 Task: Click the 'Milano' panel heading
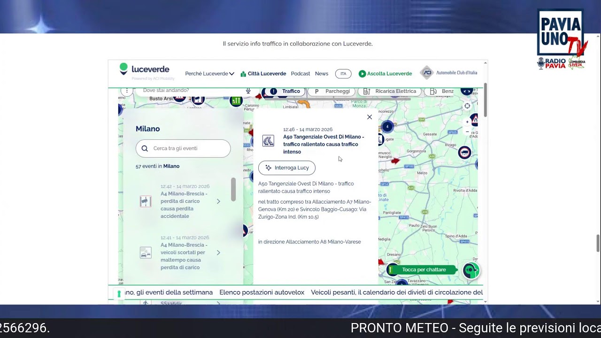[148, 129]
